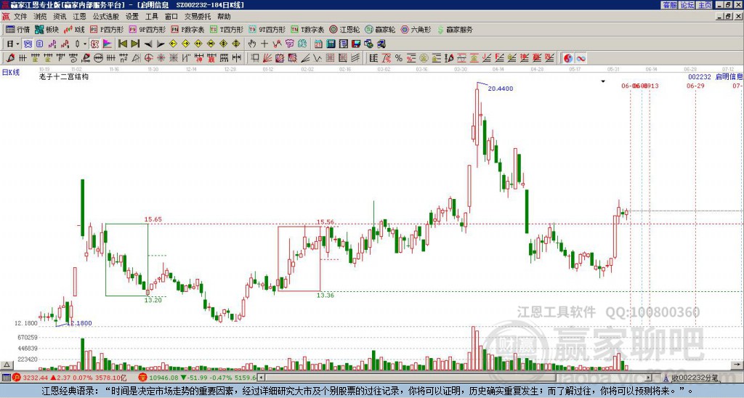Open the 交易委托 menu
The height and width of the screenshot is (398, 744).
coord(198,17)
